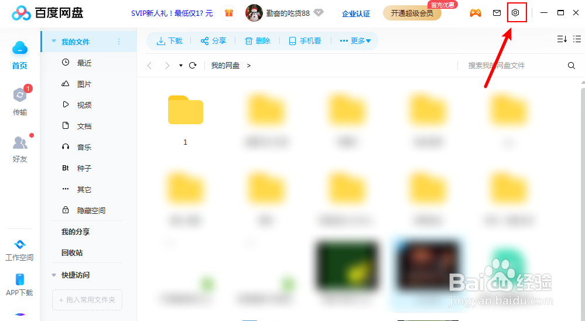Viewport: 585px width, 321px height.
Task: Click 手机看 view on phone
Action: point(305,40)
